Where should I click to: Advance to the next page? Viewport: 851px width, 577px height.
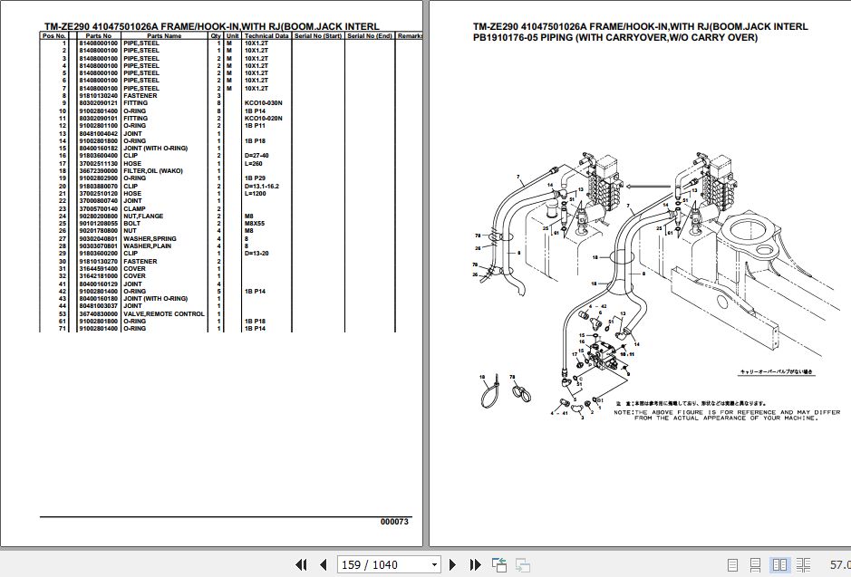point(452,564)
